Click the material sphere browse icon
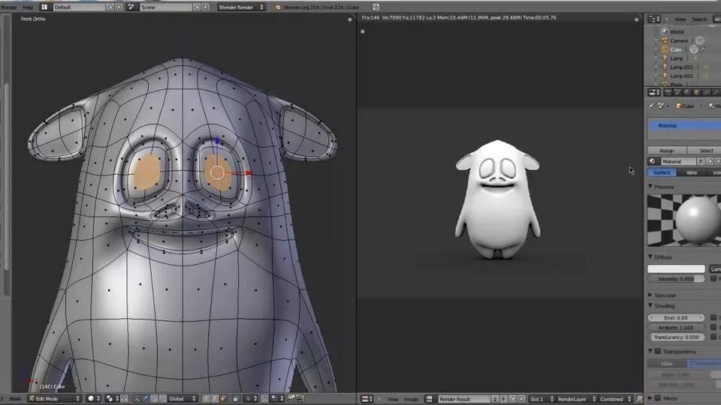This screenshot has height=405, width=721. 653,161
